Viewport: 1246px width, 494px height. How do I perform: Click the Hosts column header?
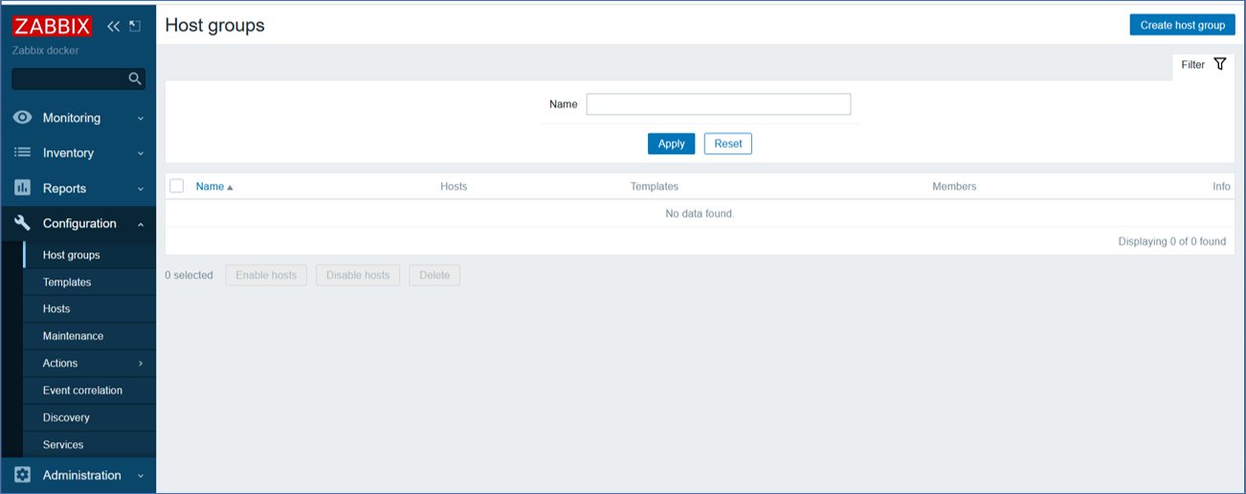point(454,187)
